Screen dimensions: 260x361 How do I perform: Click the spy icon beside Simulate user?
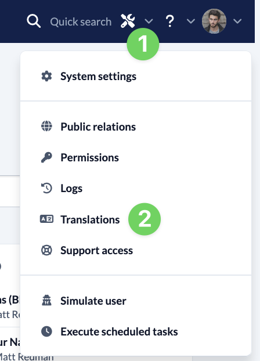tap(46, 300)
